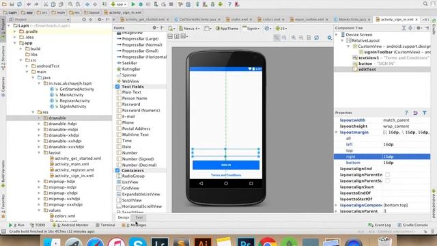This screenshot has width=437, height=246.
Task: Click the Project panel scroll-from-source target icon
Action: point(84,20)
